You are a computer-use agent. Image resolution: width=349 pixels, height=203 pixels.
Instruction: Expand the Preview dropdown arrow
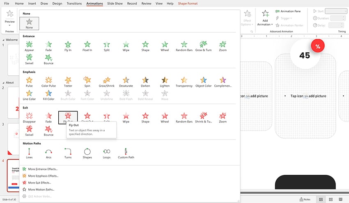click(x=9, y=25)
